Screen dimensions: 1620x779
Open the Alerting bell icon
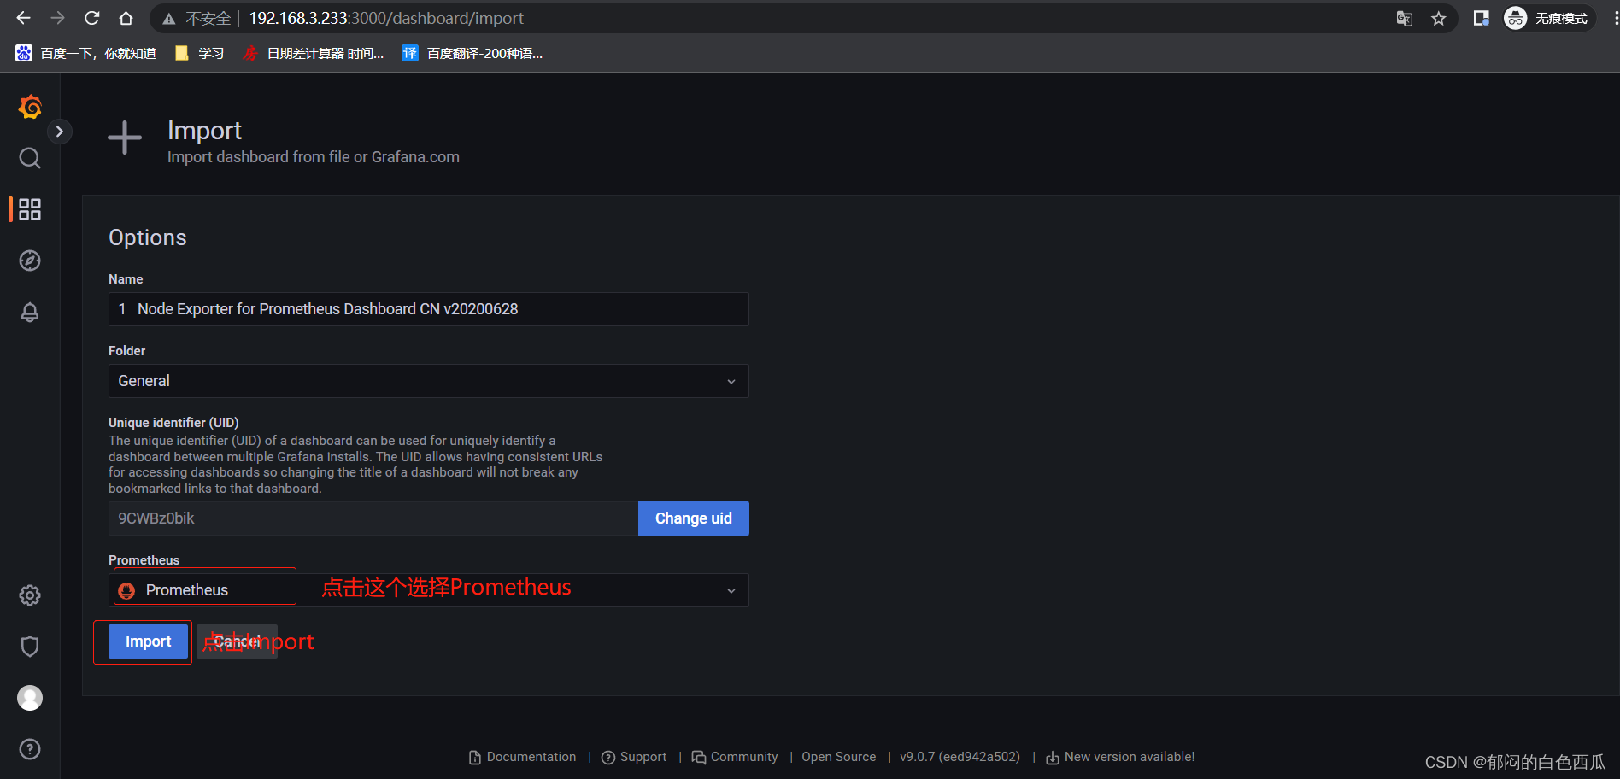30,312
